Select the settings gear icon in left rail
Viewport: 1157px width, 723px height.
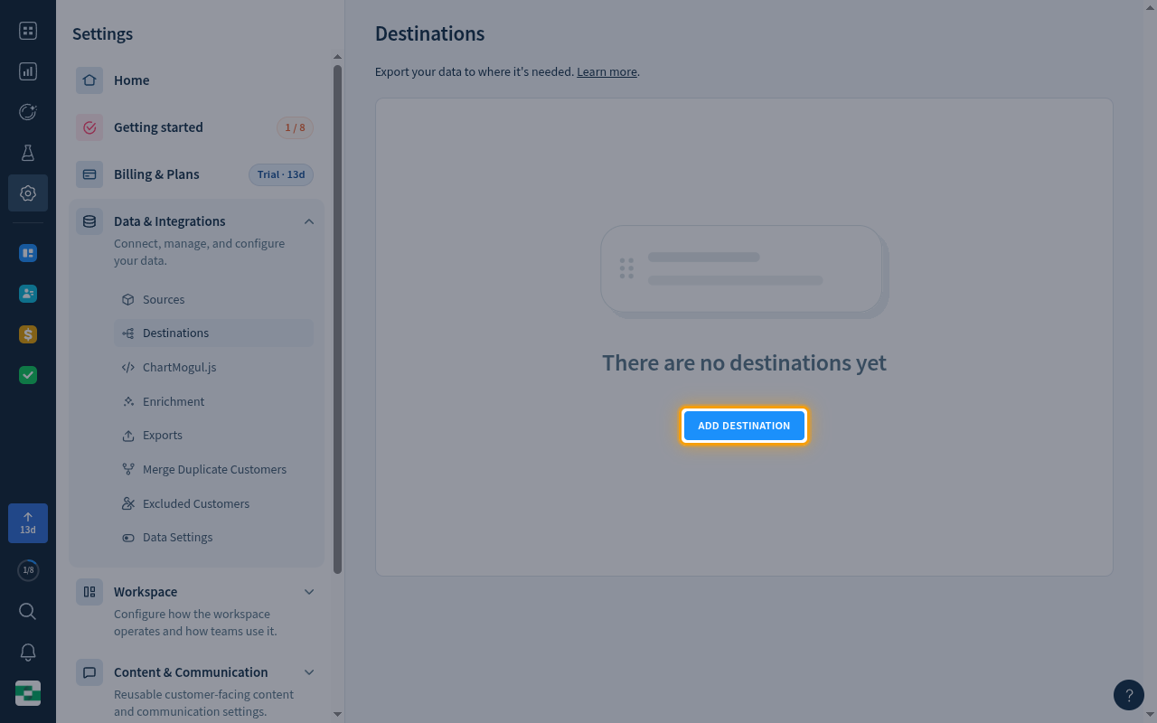point(28,193)
